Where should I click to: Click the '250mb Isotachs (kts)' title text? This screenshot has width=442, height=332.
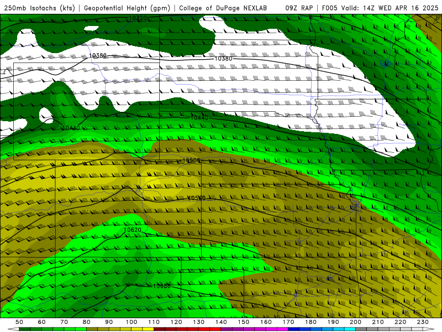(x=39, y=8)
